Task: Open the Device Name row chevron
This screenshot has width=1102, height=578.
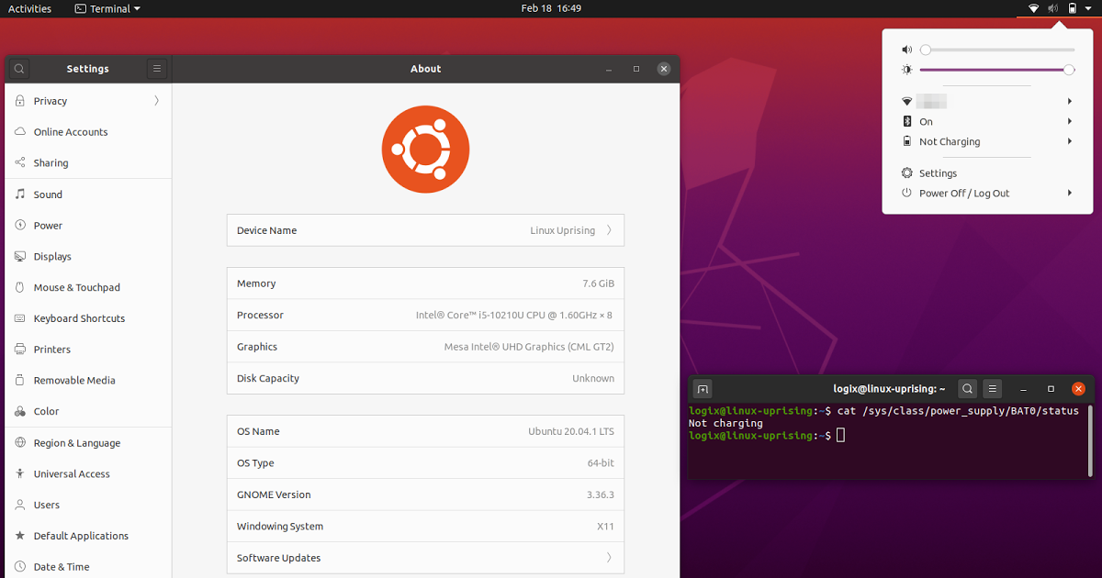Action: click(x=609, y=230)
